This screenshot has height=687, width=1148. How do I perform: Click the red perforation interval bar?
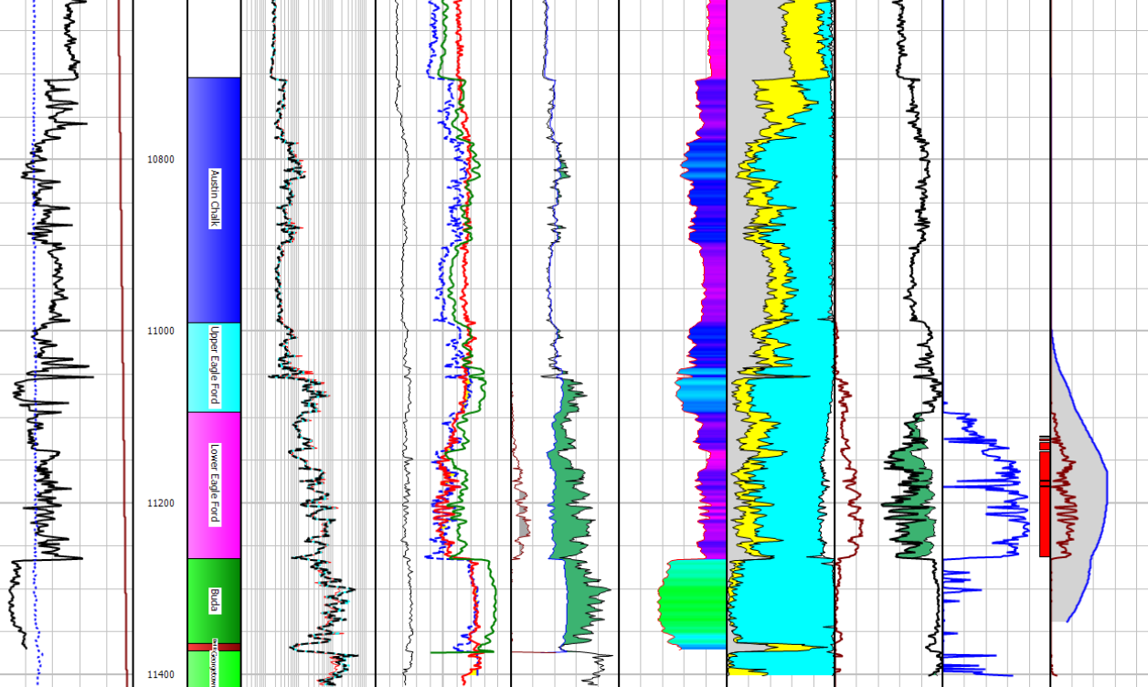[1045, 502]
